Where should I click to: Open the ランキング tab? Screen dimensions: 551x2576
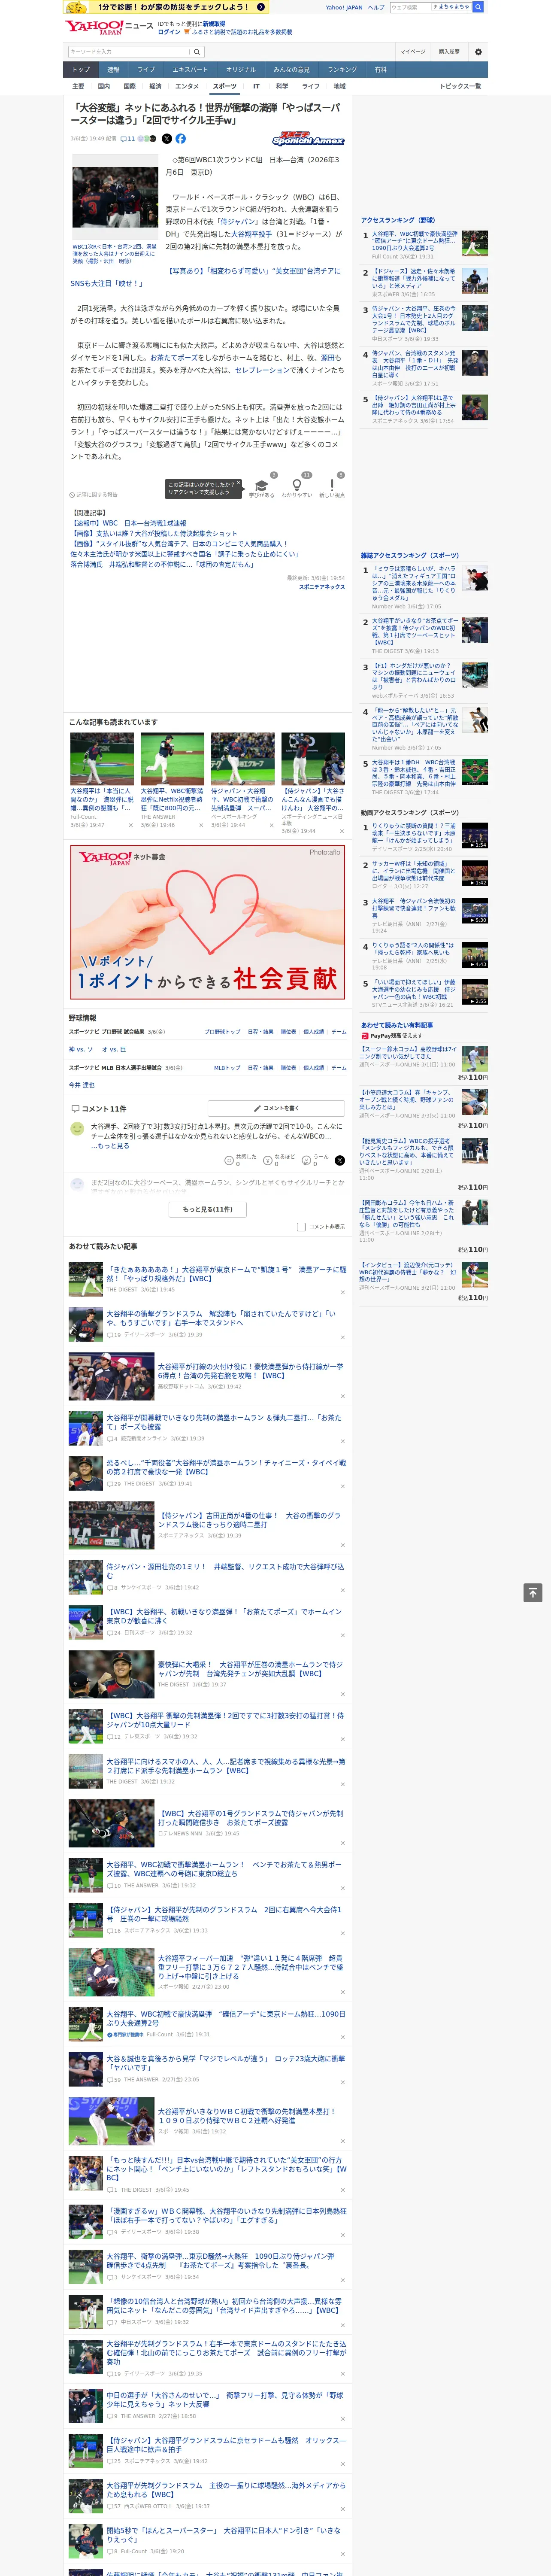[x=342, y=70]
